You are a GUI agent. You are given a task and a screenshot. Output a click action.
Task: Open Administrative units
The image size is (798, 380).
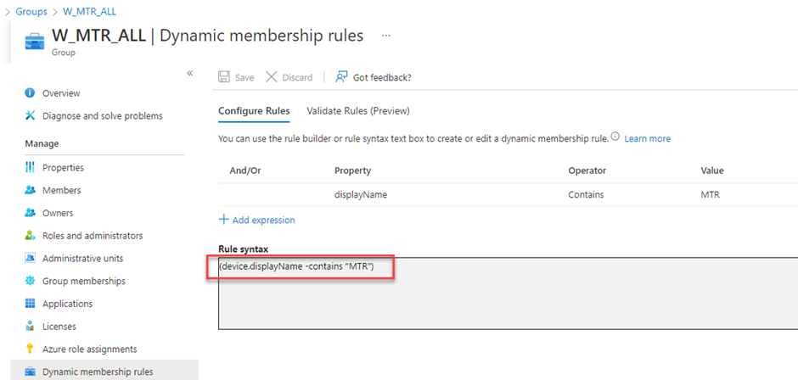coord(83,258)
